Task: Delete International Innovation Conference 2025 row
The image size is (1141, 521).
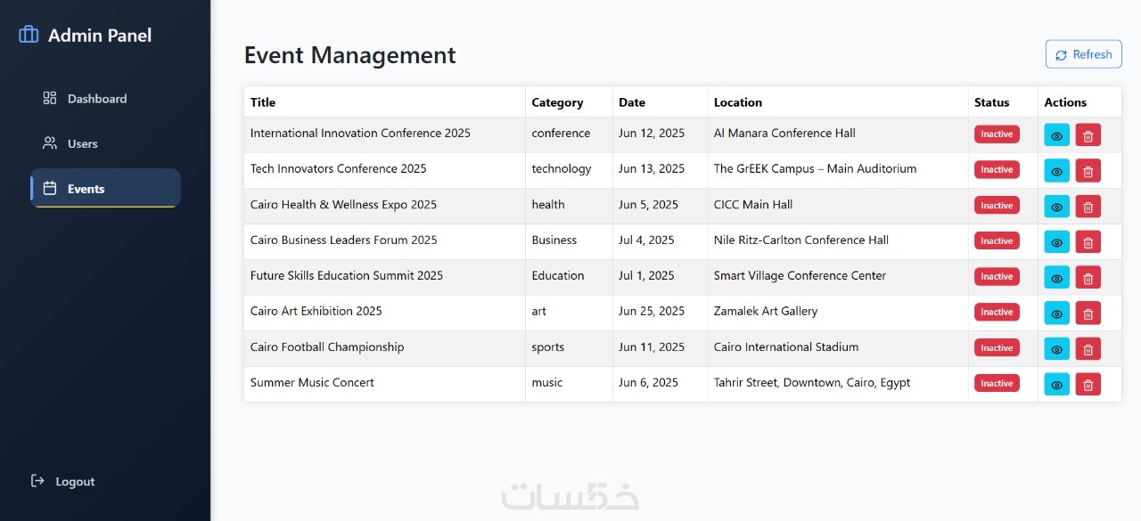Action: pyautogui.click(x=1088, y=134)
